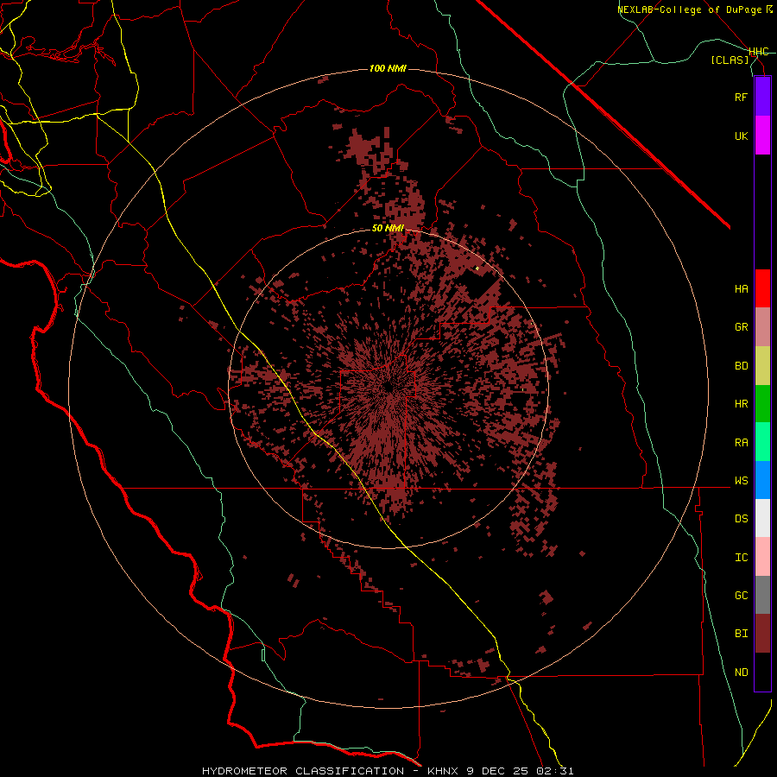The width and height of the screenshot is (777, 777).
Task: Click the 100 NMI range ring label
Action: (388, 68)
